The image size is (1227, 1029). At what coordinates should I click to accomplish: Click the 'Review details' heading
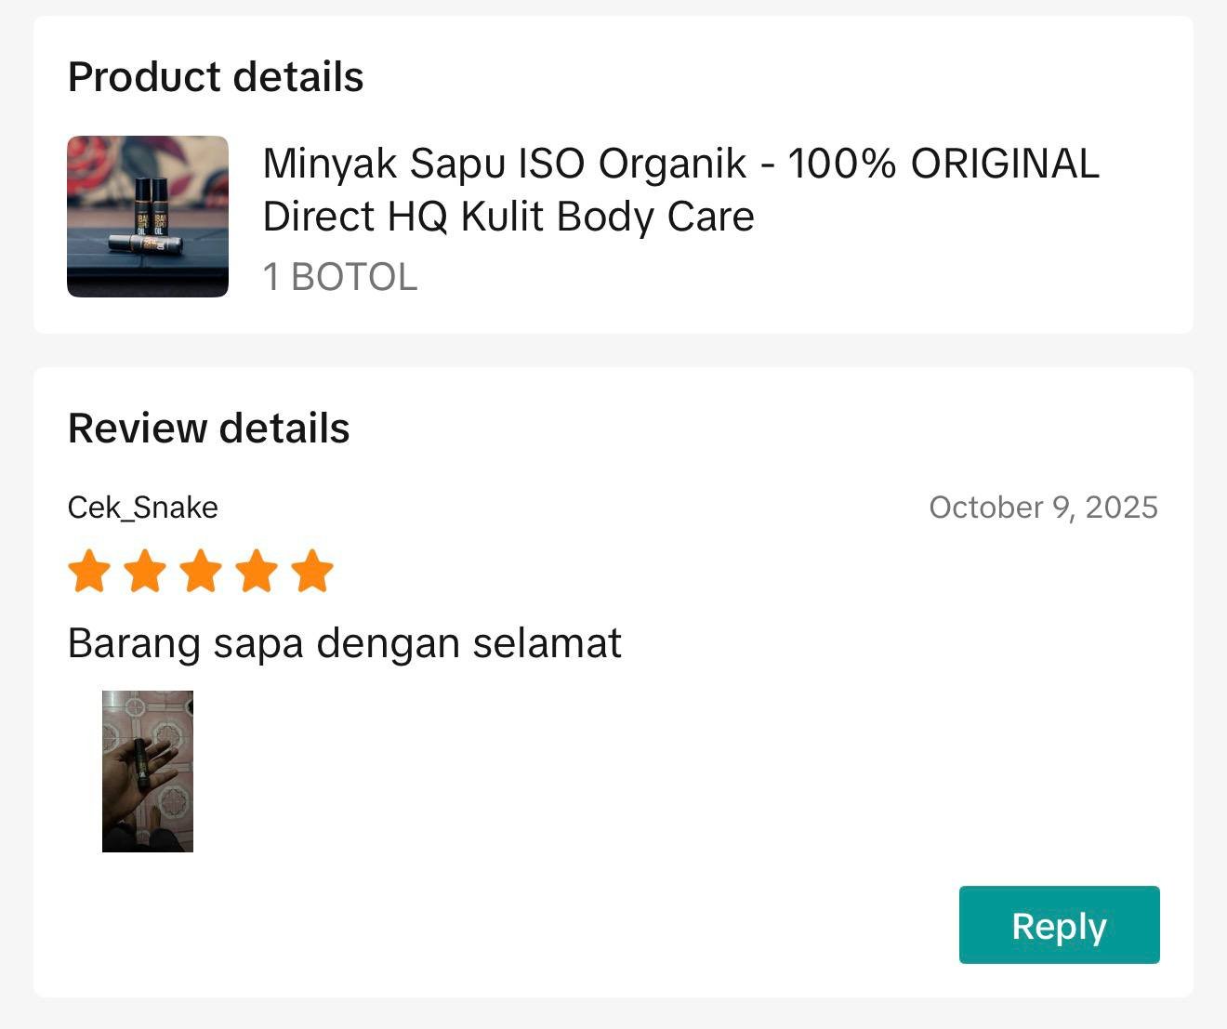click(209, 429)
